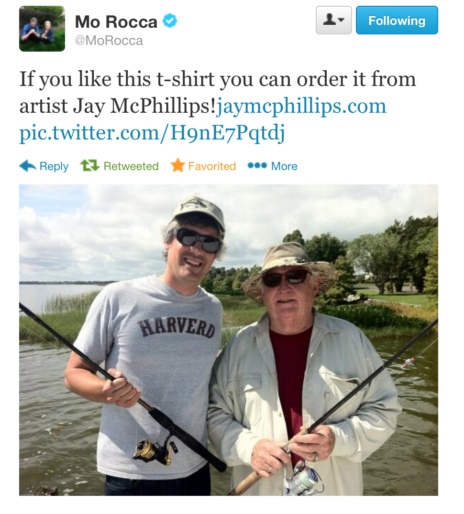Viewport: 464px width, 514px height.
Task: Click the Reply text link
Action: (x=54, y=167)
